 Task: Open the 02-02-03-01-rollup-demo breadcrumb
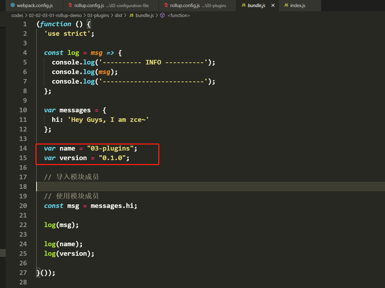coord(55,16)
